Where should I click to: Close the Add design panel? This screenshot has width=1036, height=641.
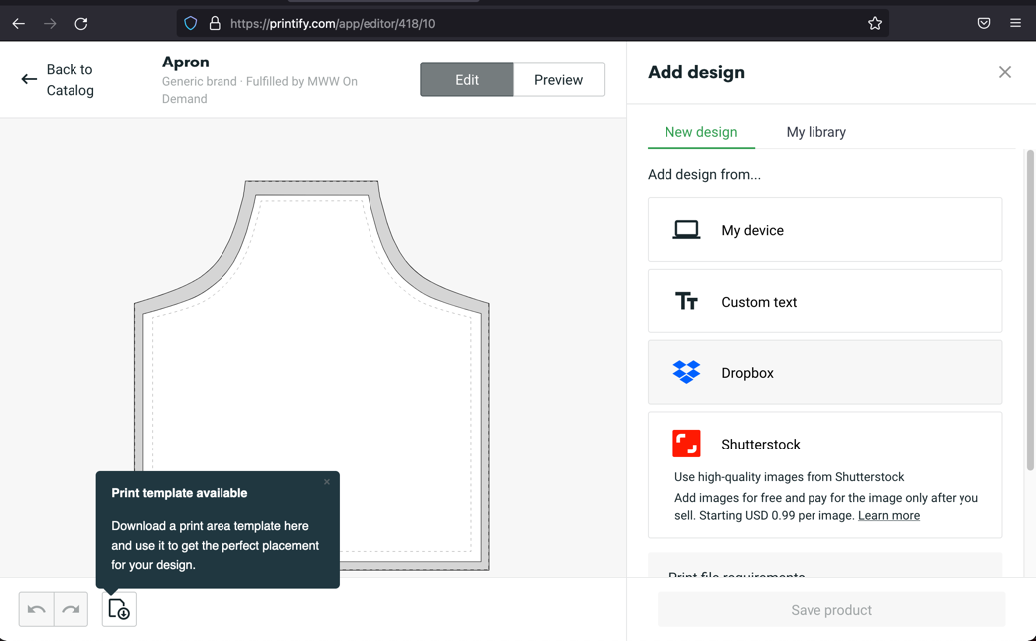[x=1004, y=72]
